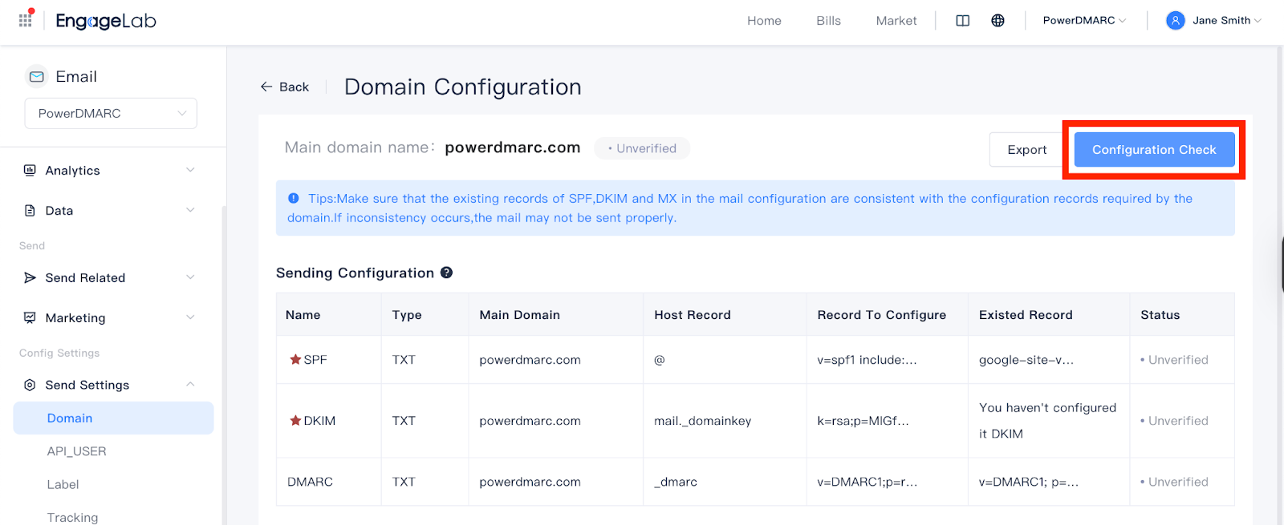
Task: Click the Status column header
Action: point(1160,315)
